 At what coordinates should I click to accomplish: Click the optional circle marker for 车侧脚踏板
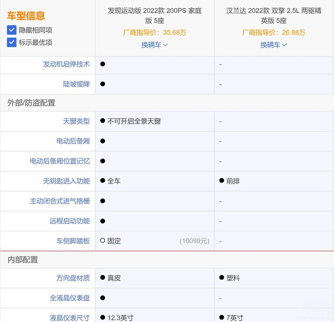pos(103,241)
